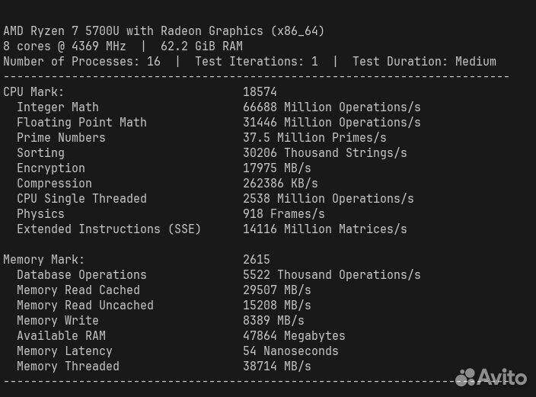Click the '8389 MB/s' value
The image size is (536, 397).
273,320
